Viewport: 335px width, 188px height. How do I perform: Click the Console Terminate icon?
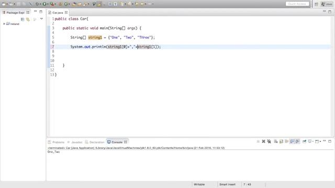pos(258,142)
